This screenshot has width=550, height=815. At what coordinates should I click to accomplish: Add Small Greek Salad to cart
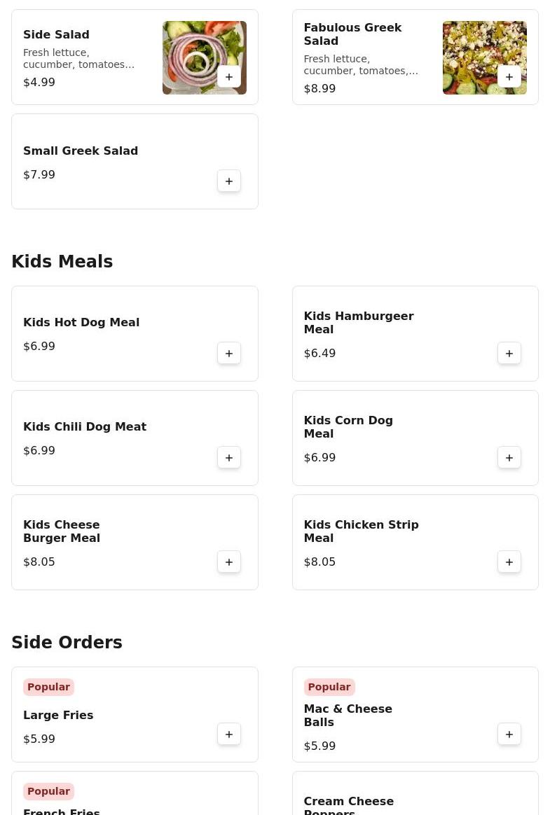coord(229,181)
